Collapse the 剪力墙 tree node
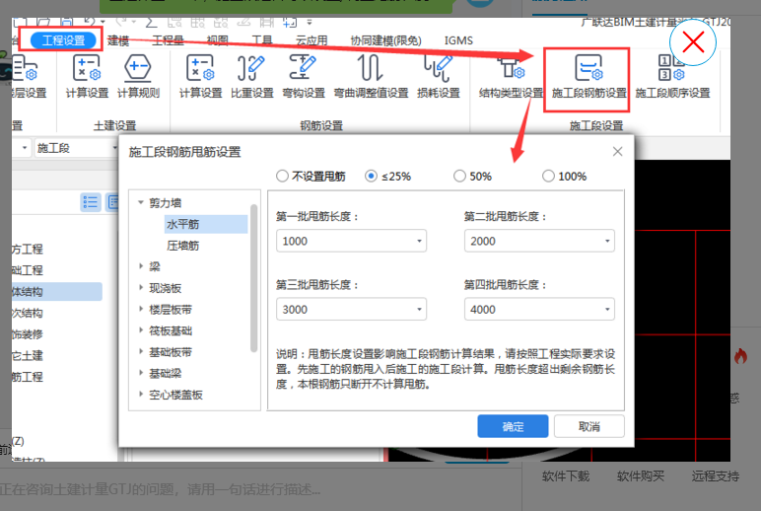 (141, 202)
